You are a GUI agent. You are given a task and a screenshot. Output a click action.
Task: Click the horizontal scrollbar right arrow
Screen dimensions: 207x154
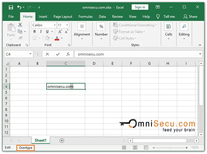click(x=196, y=141)
